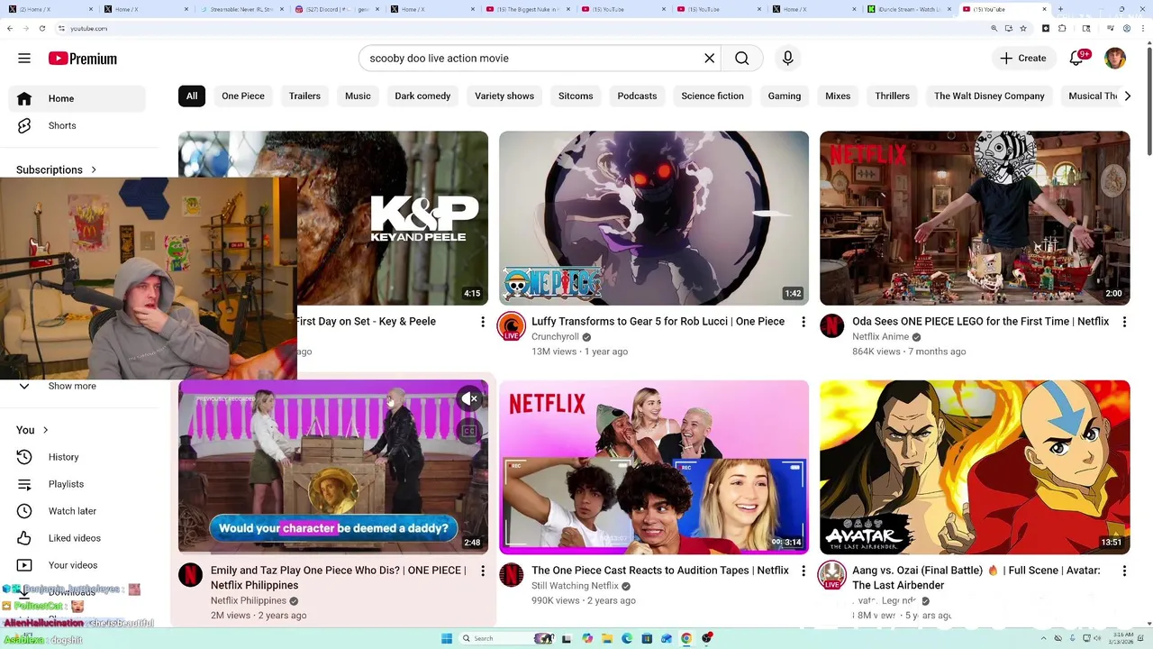Open the account avatar menu
Viewport: 1153px width, 649px height.
[x=1115, y=59]
